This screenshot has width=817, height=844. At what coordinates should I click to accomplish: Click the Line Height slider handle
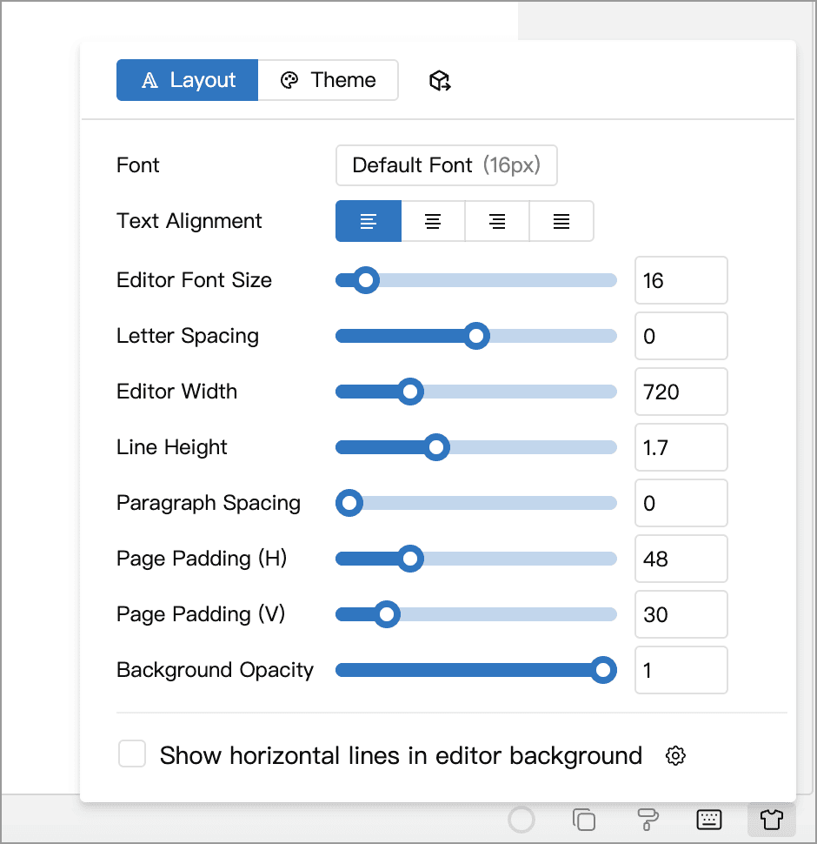(x=436, y=447)
